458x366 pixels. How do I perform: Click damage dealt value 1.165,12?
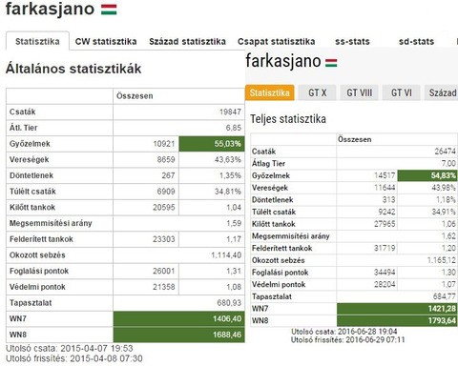pos(442,260)
